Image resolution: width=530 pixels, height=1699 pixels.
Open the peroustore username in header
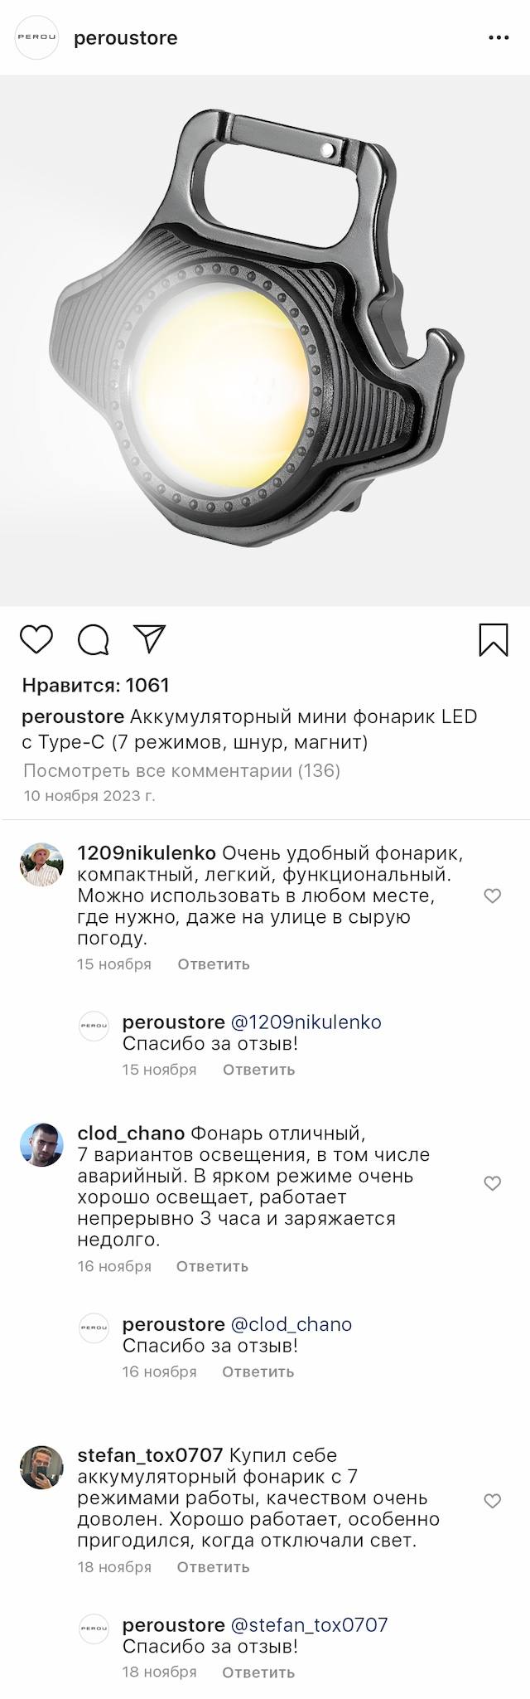[x=126, y=38]
